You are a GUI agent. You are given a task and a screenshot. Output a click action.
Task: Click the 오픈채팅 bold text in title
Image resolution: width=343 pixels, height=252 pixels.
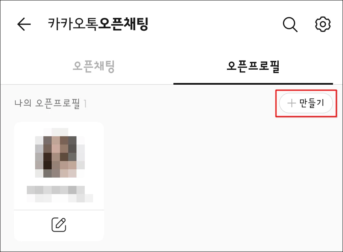coord(123,24)
